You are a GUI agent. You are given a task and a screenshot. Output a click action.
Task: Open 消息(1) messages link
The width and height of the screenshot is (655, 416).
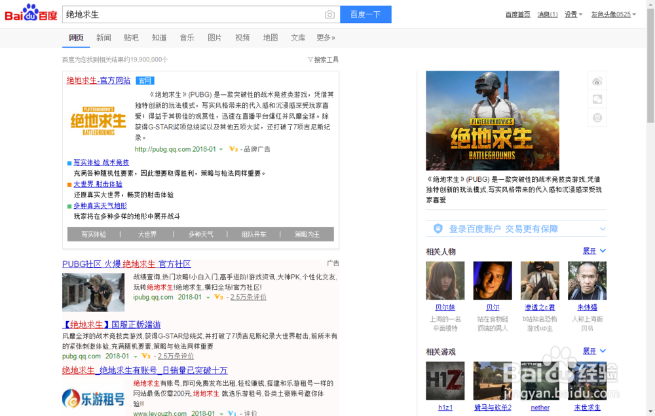click(x=547, y=14)
